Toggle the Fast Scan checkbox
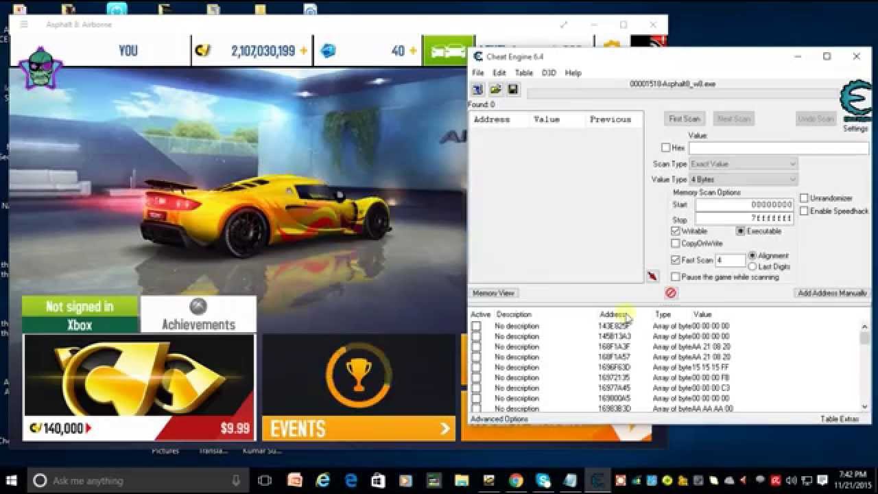 tap(676, 260)
